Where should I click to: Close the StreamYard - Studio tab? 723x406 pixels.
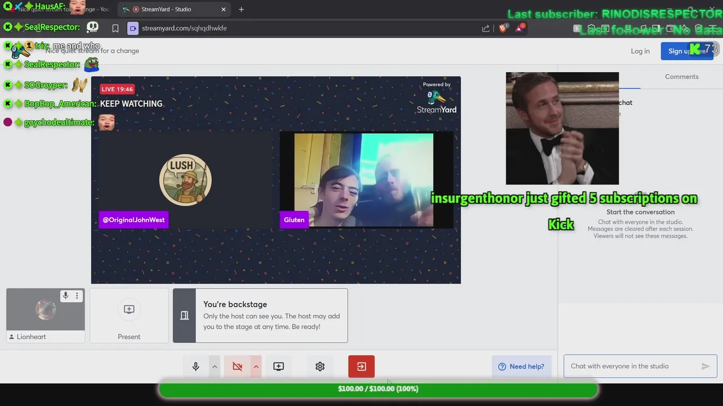click(223, 10)
